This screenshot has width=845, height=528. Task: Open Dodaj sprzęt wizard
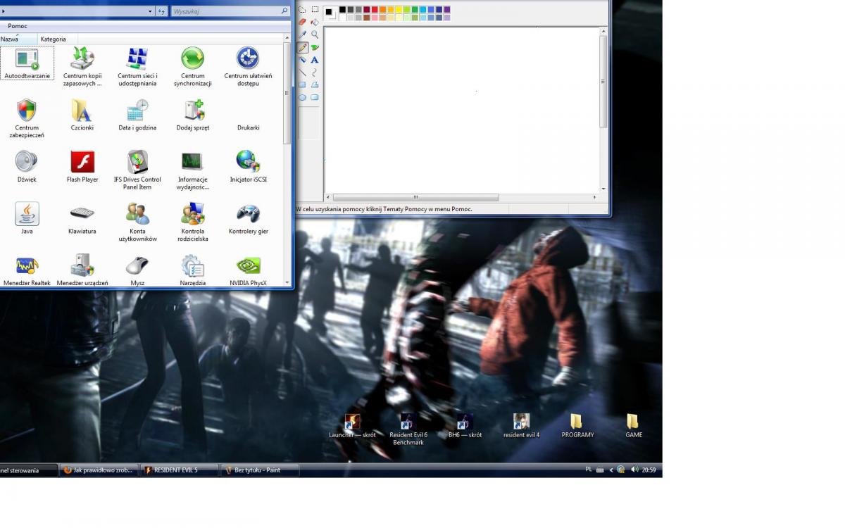click(x=192, y=115)
